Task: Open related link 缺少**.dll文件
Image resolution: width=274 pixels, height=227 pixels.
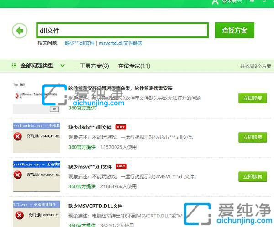Action: [79, 43]
